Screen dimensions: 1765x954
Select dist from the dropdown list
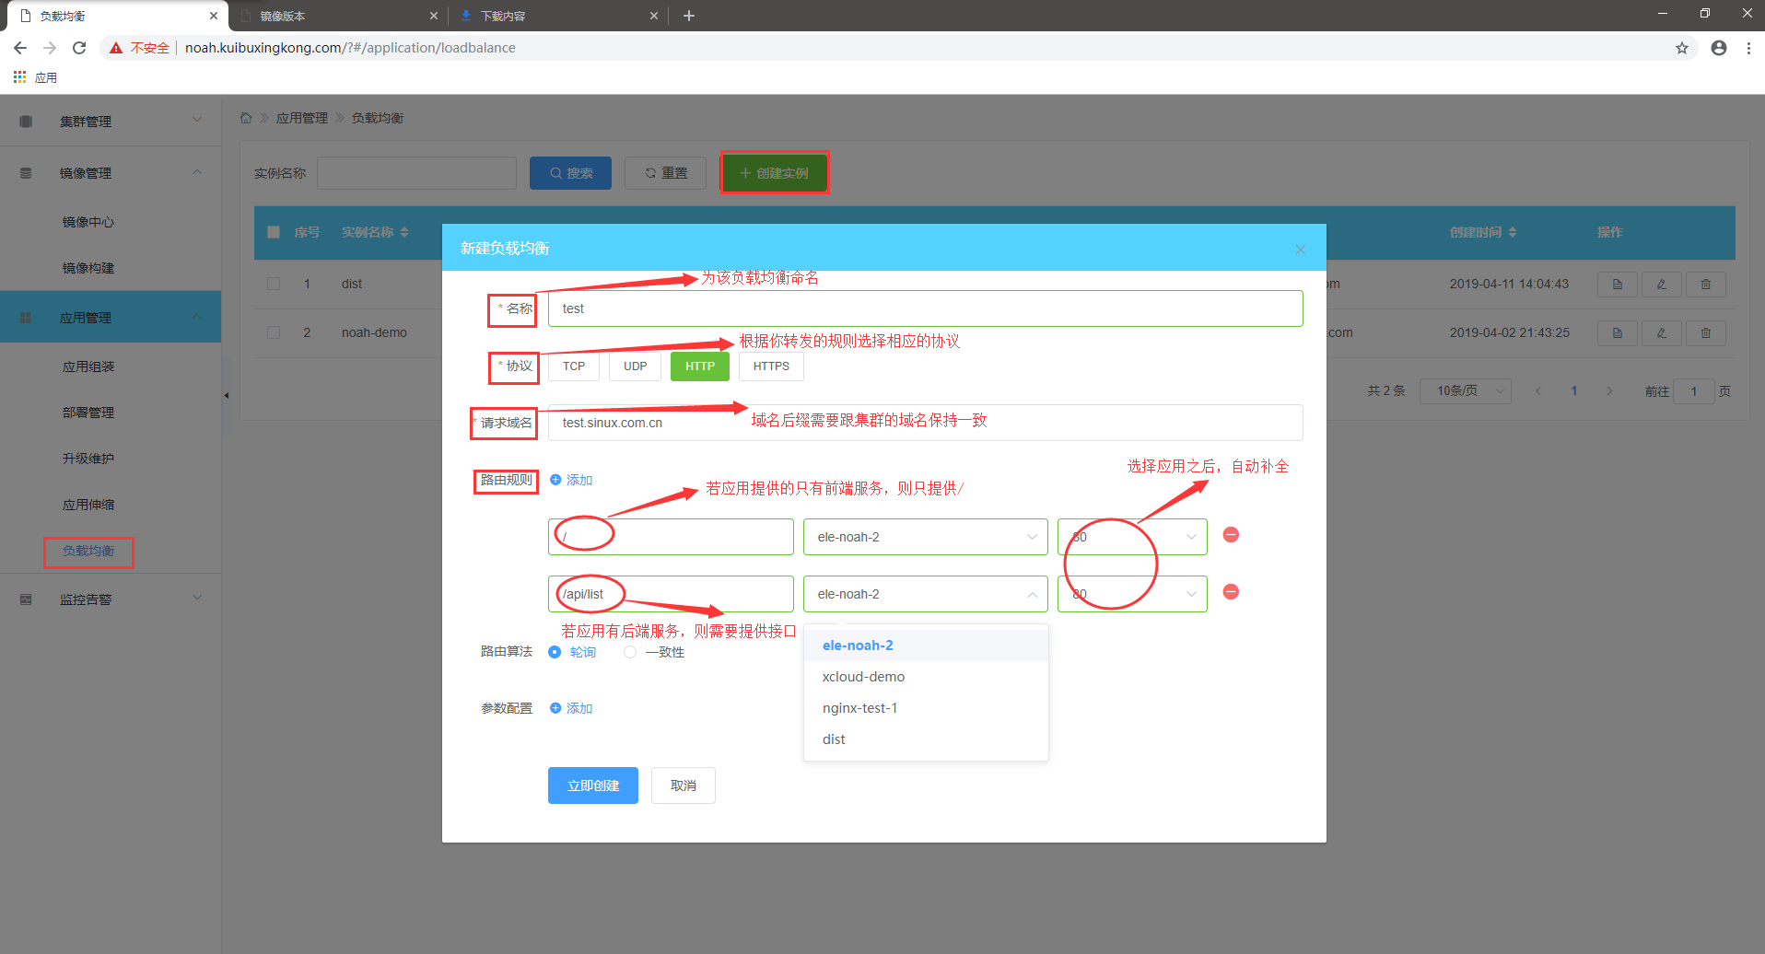point(926,739)
